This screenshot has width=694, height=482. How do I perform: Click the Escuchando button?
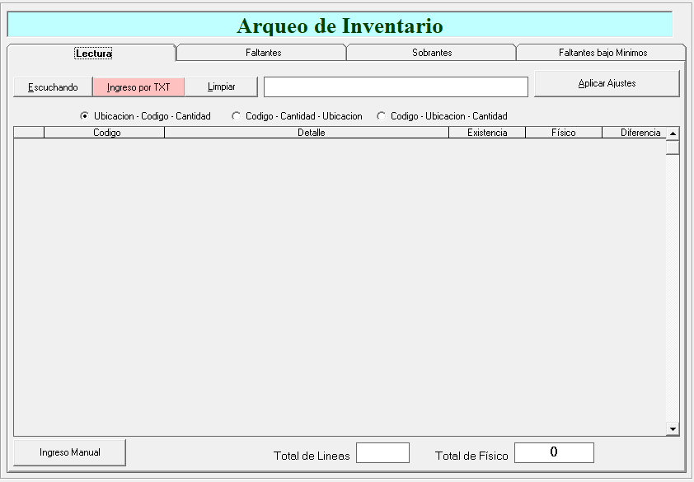pos(53,87)
